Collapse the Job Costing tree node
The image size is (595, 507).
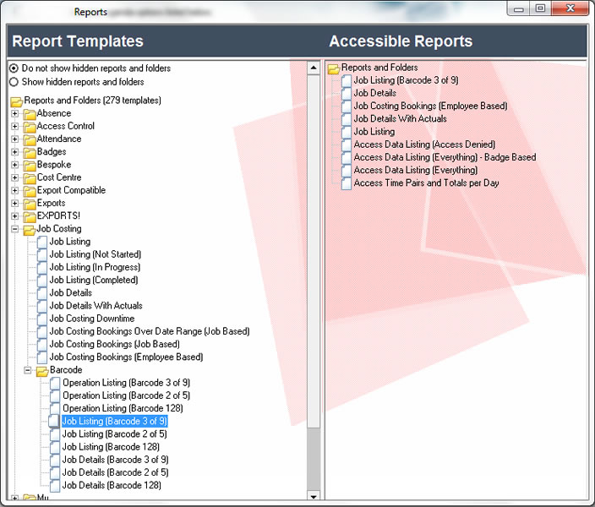point(14,229)
